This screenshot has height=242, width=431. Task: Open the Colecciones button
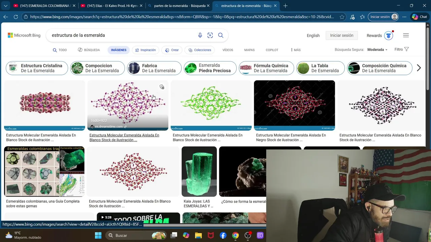[x=200, y=50]
